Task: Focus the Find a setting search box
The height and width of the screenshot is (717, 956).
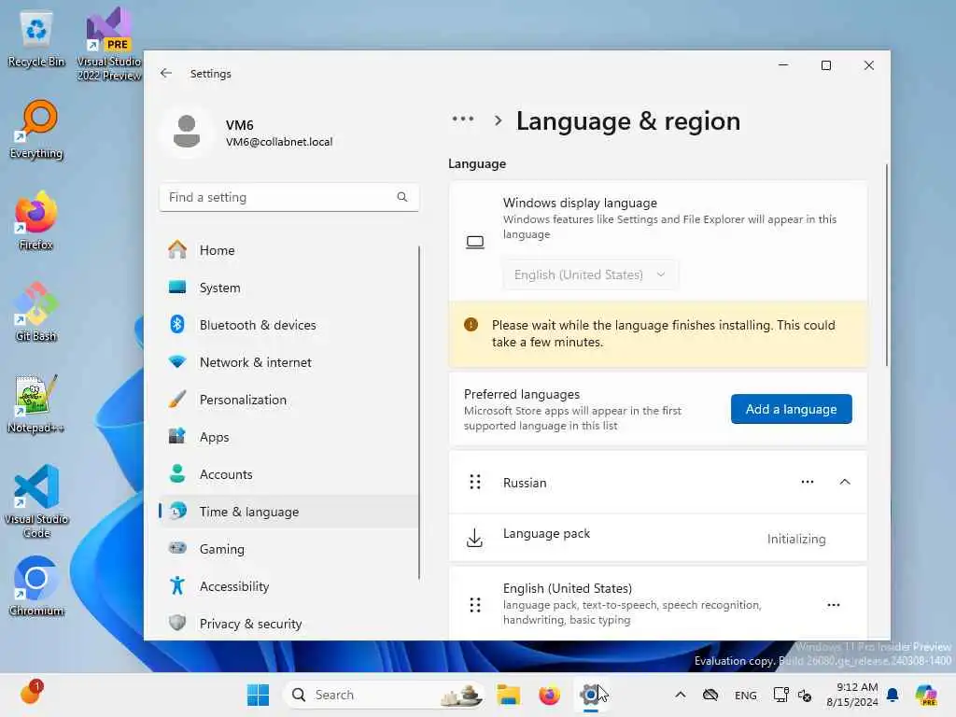Action: pyautogui.click(x=288, y=197)
